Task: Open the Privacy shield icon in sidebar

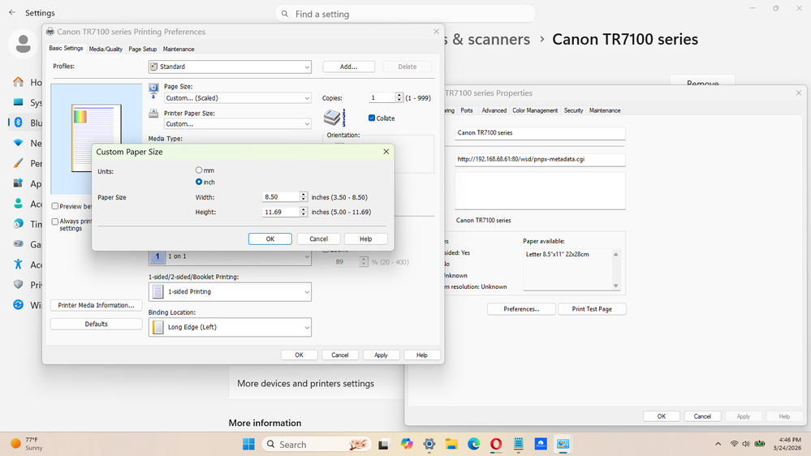Action: (x=18, y=284)
